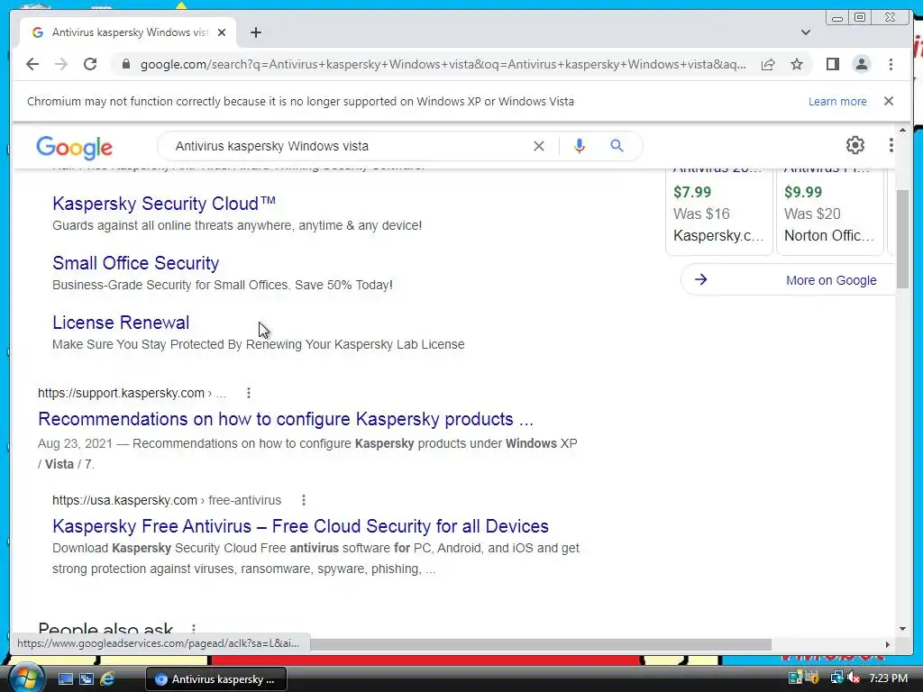Open the $9.99 Norton shopping card

coord(830,212)
